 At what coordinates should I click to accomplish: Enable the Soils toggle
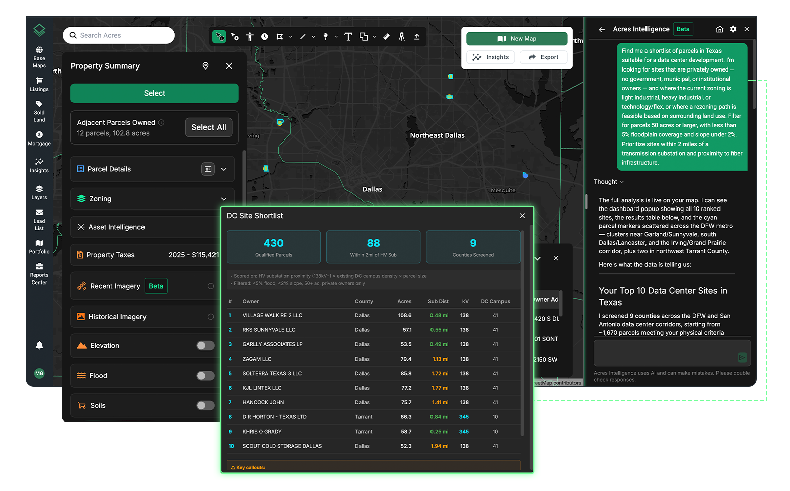click(205, 406)
